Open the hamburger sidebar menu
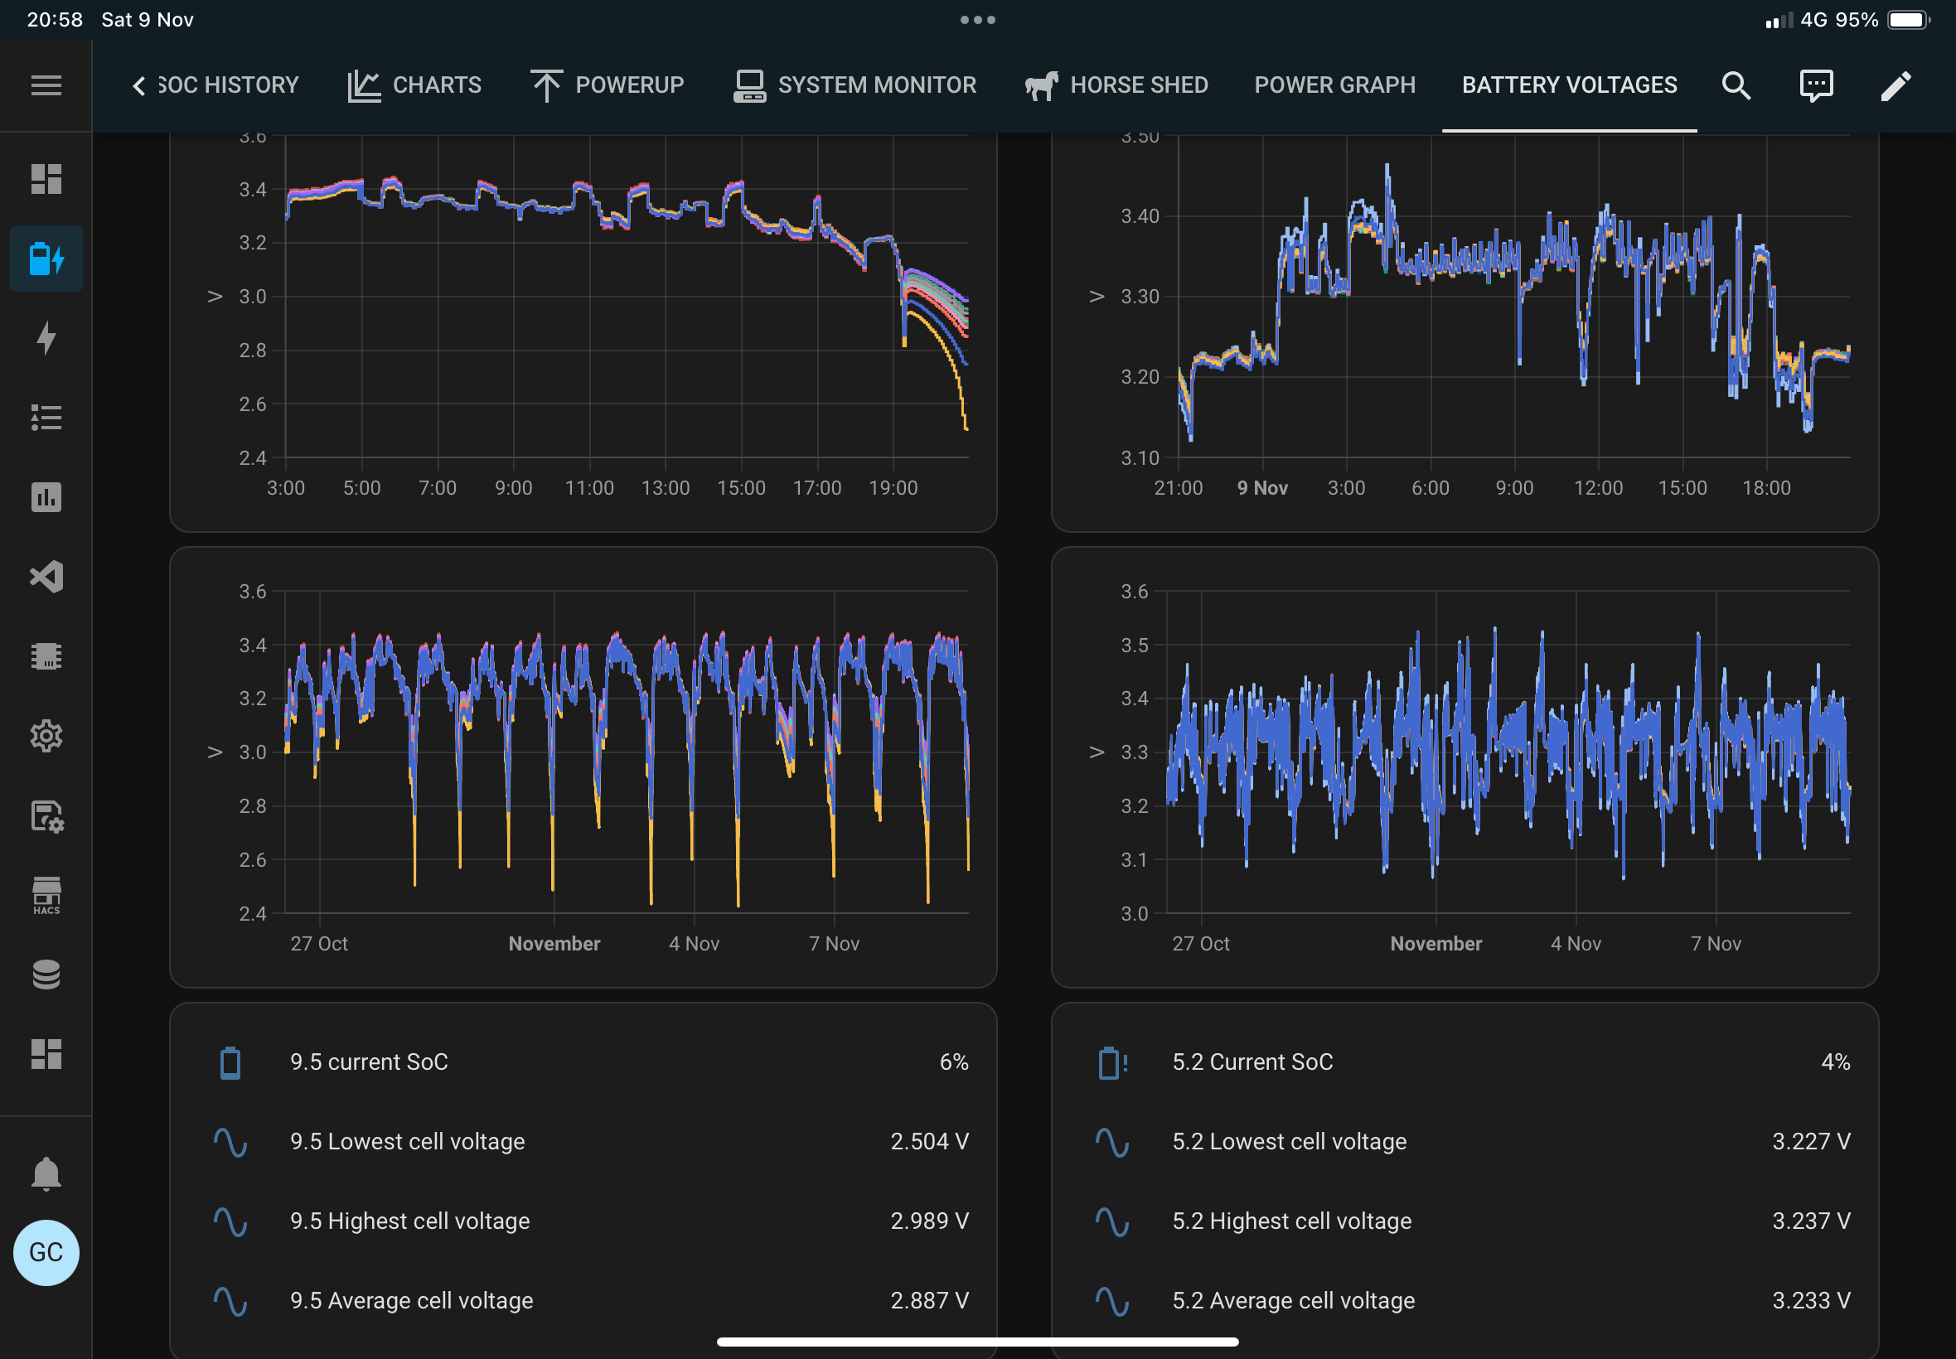This screenshot has height=1359, width=1956. [46, 85]
